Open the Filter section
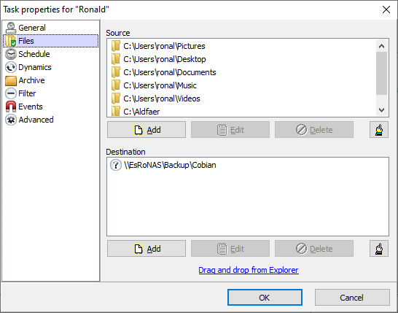The image size is (398, 313). click(x=20, y=93)
